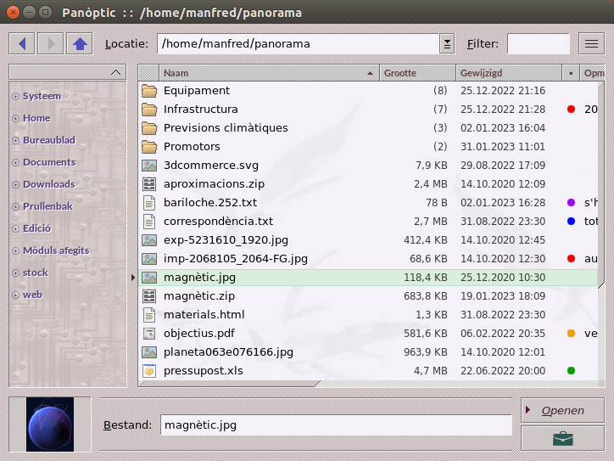The image size is (614, 461).
Task: Select file name materials.html
Action: click(x=204, y=315)
